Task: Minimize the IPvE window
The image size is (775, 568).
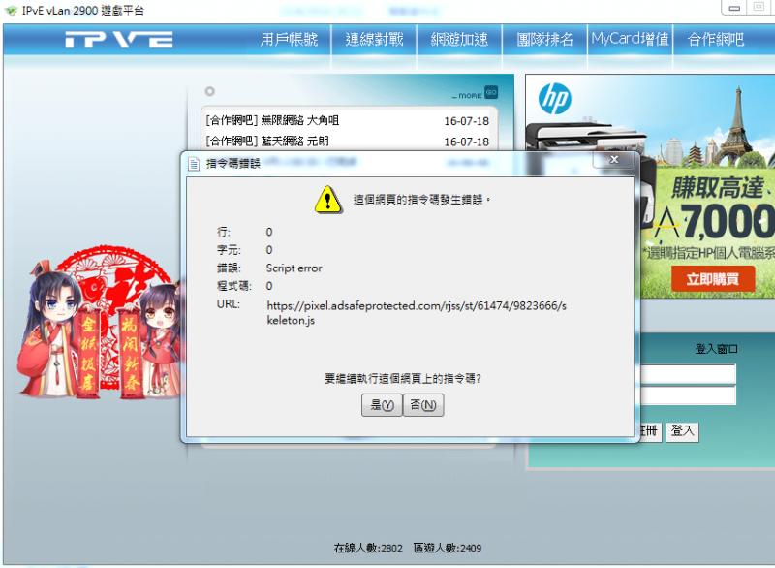Action: [x=735, y=8]
